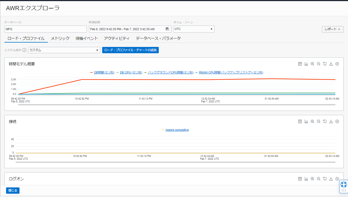
Task: Expand the レポート dropdown menu
Action: click(x=332, y=29)
